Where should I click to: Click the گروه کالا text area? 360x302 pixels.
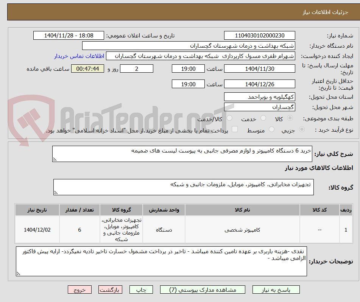184,187
